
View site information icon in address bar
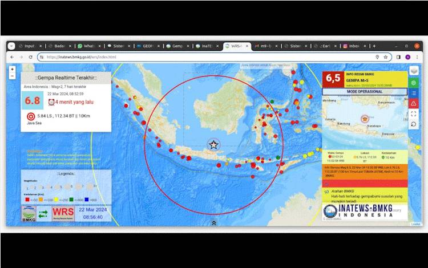tap(42, 57)
